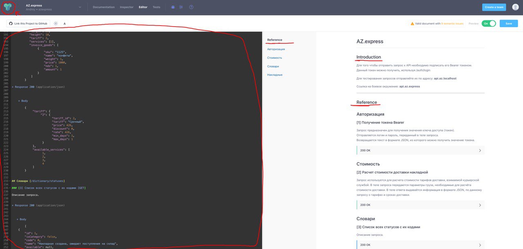
Task: Click the '"available_services": [' code line
Action: [x=51, y=149]
